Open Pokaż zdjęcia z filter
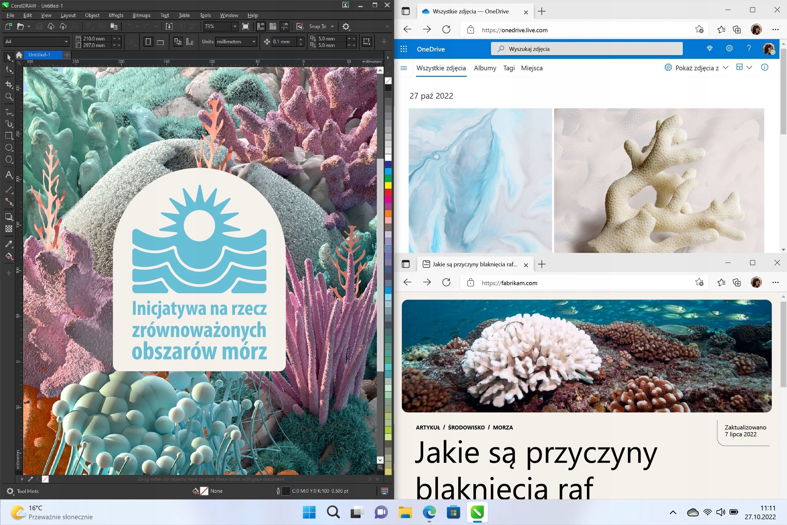This screenshot has width=787, height=525. click(x=697, y=68)
